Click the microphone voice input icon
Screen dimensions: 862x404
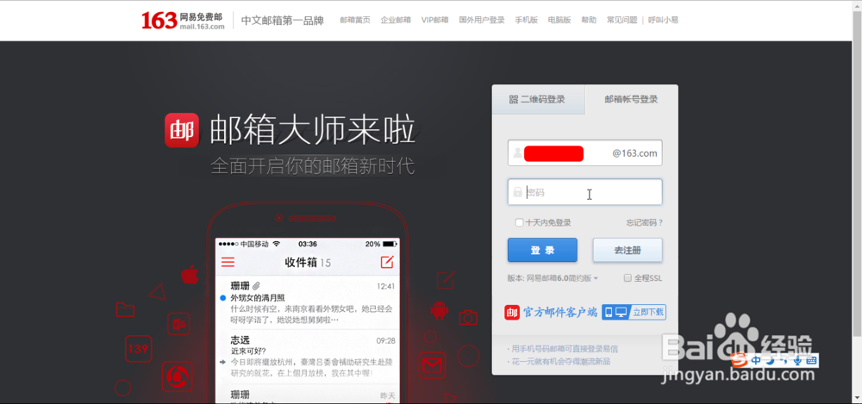tap(797, 361)
